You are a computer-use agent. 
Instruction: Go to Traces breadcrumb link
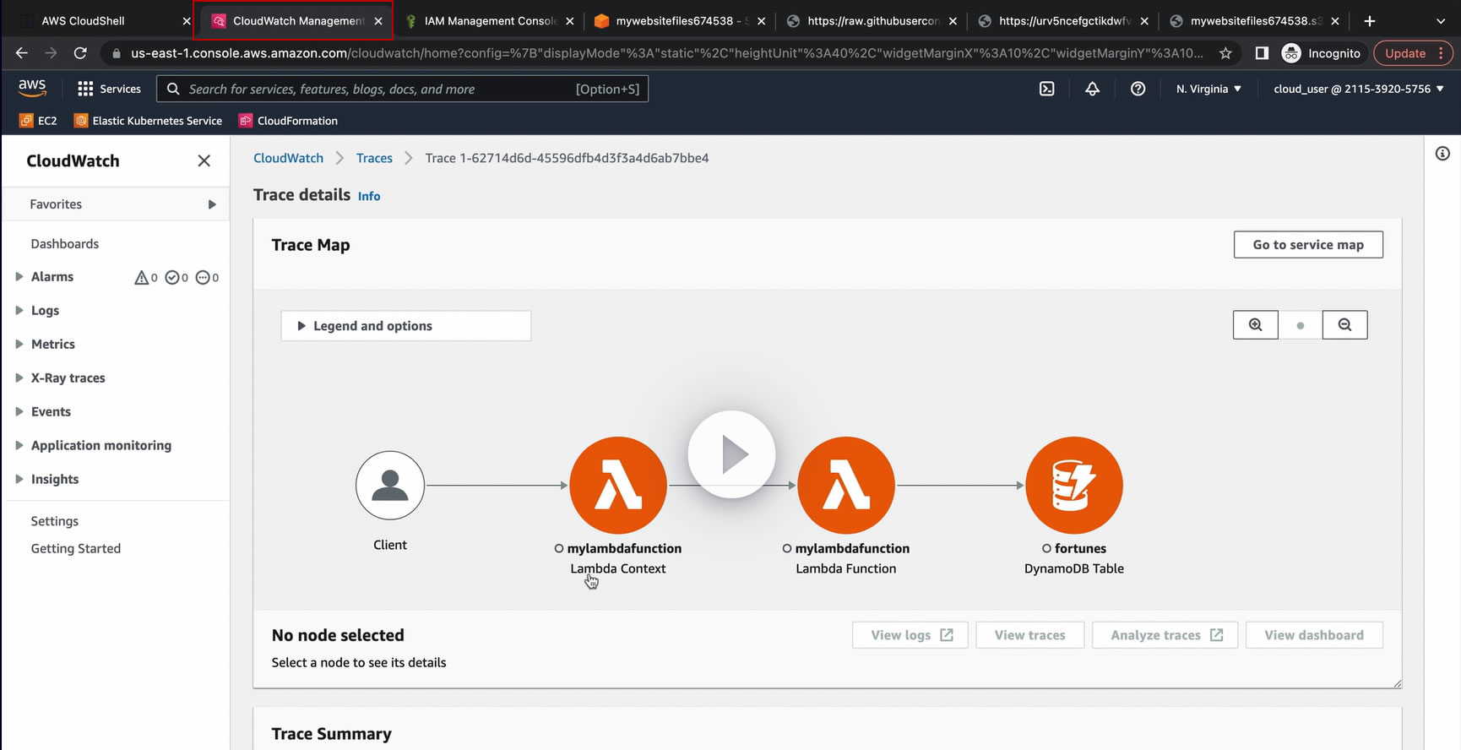click(374, 158)
